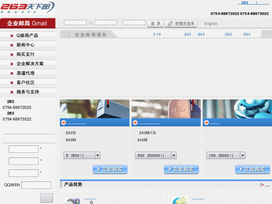272x204 pixels.
Task: Click the 0754-88873022 number in sidebar
Action: (x=17, y=119)
